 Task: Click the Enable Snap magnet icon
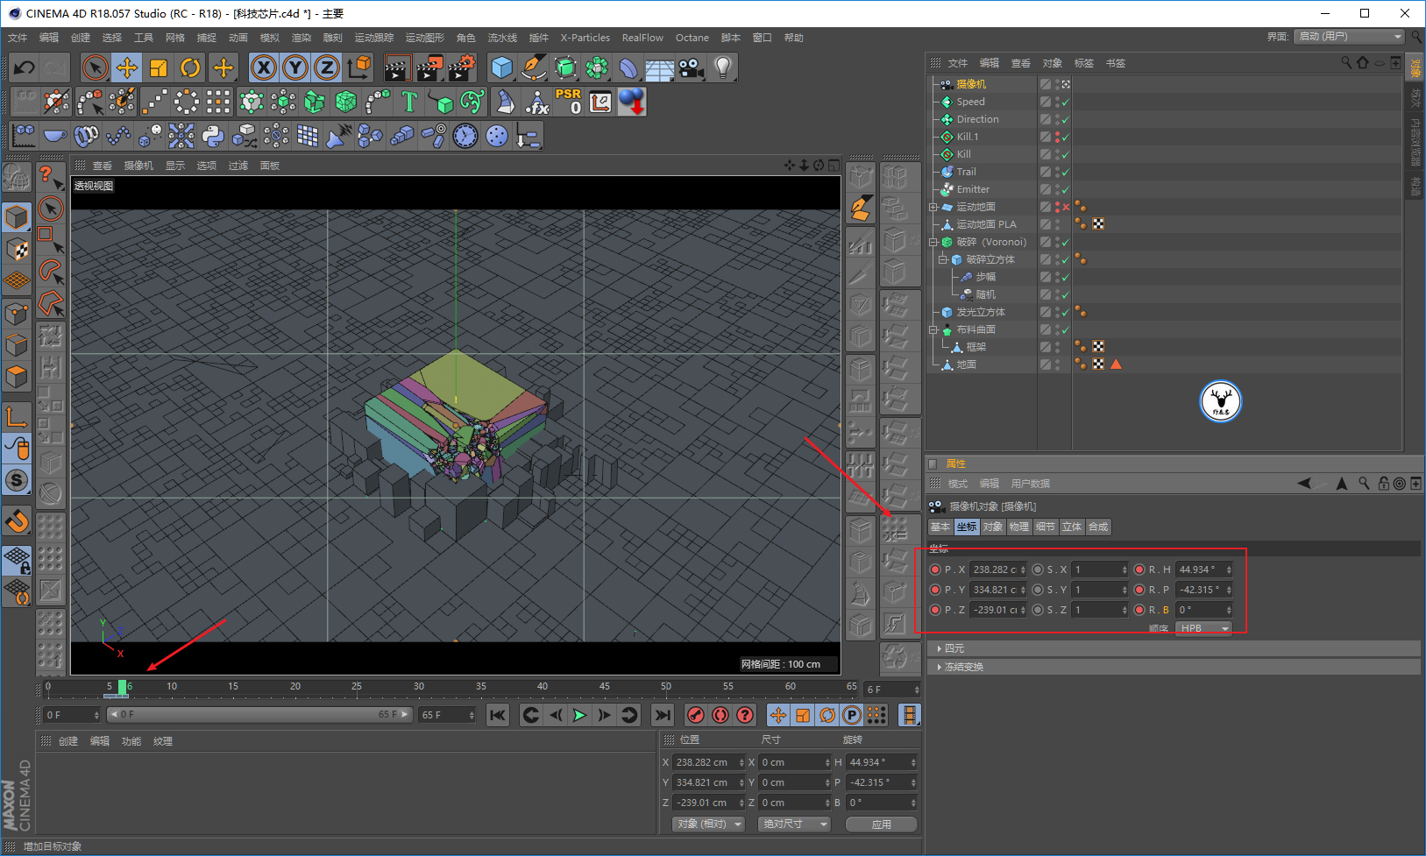point(17,520)
